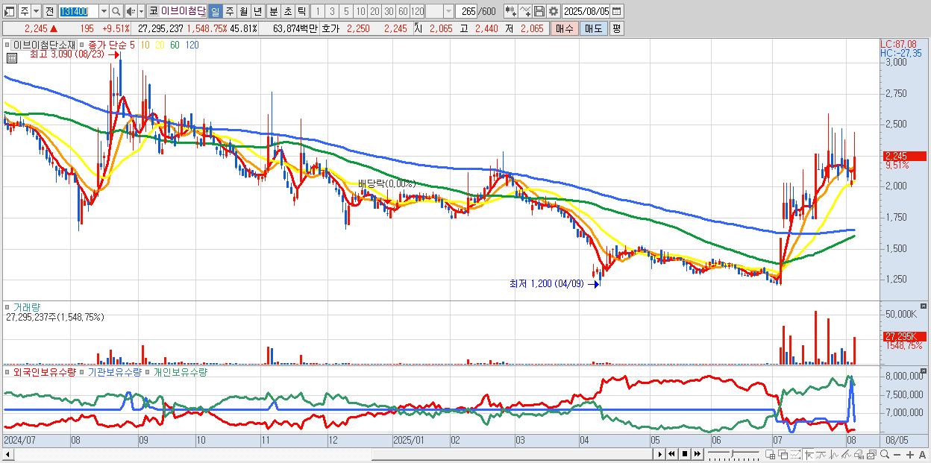Click the zigzag line chart icon
The width and height of the screenshot is (931, 463).
coord(834,455)
